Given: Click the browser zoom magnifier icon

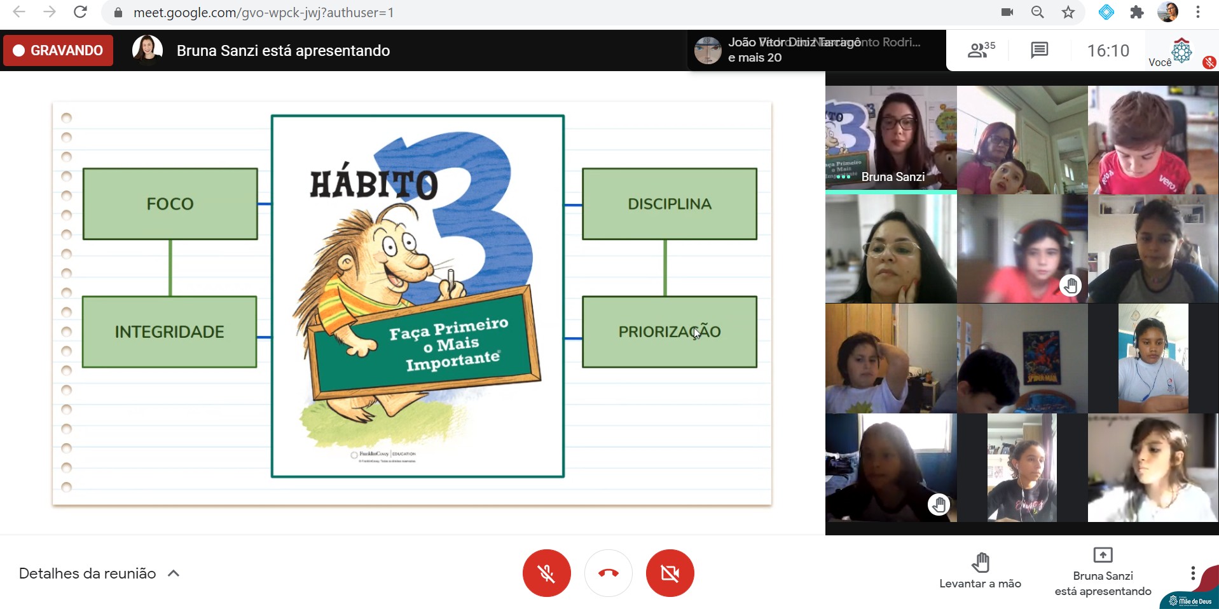Looking at the screenshot, I should tap(1037, 12).
